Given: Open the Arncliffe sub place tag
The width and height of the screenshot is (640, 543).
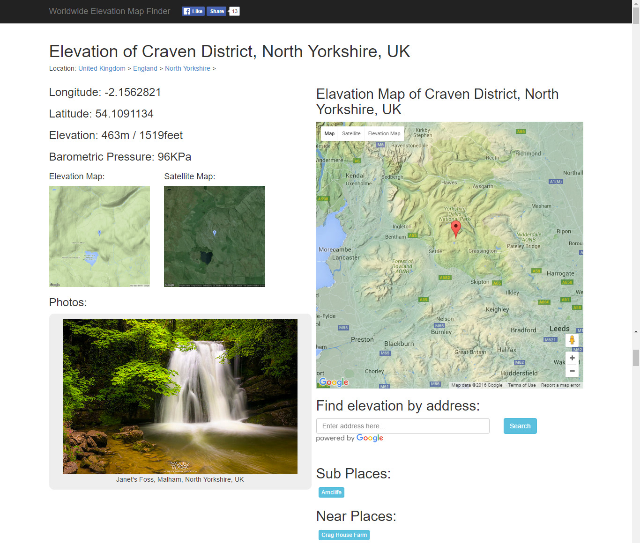Looking at the screenshot, I should pyautogui.click(x=331, y=492).
